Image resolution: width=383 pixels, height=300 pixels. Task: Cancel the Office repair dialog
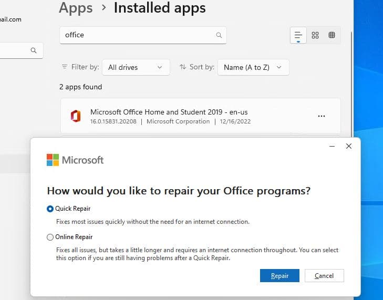click(x=324, y=276)
